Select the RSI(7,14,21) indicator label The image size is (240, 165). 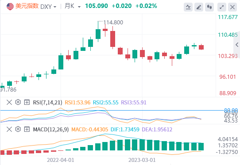(48, 102)
